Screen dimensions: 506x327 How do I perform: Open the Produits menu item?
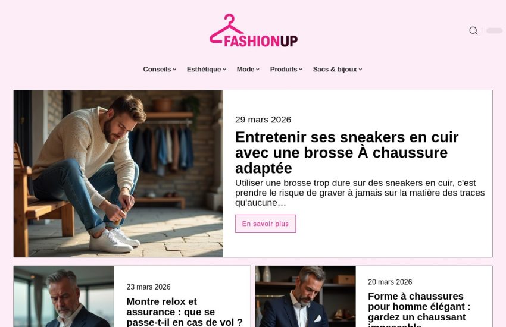click(x=283, y=70)
